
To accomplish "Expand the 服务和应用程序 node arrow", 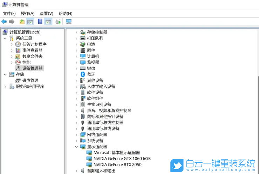I will [5, 86].
